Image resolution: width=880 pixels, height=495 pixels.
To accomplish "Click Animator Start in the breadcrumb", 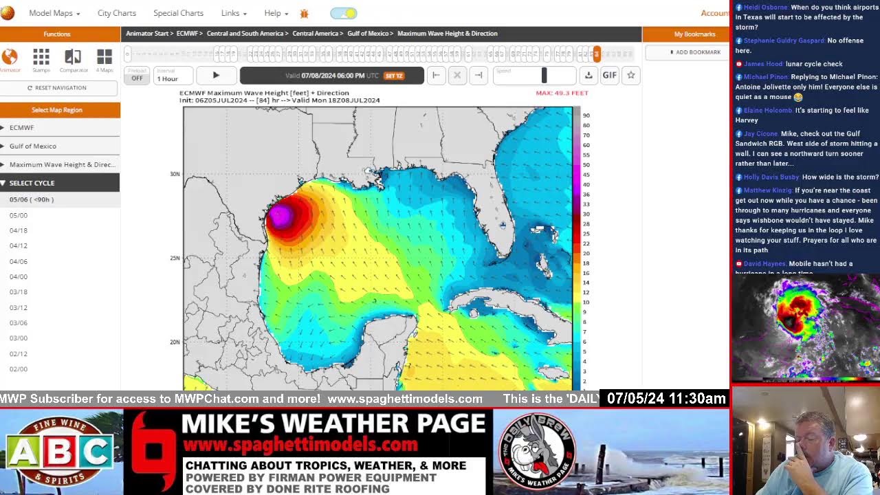I will click(148, 33).
